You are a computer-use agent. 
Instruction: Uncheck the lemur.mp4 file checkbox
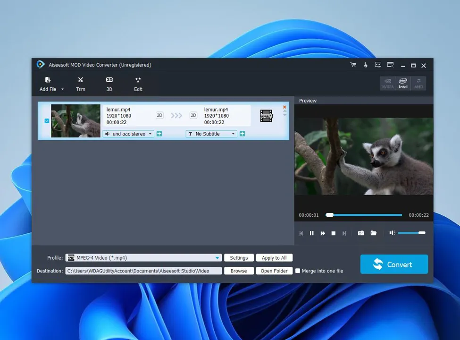click(x=47, y=121)
